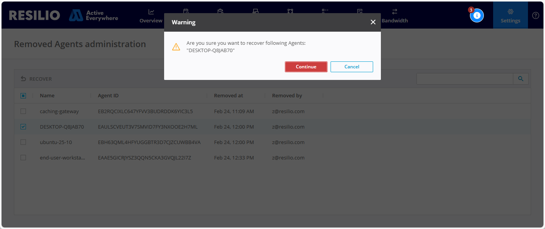Check the ubuntu-25-10 agent checkbox
Viewport: 545px width, 229px height.
click(x=23, y=142)
